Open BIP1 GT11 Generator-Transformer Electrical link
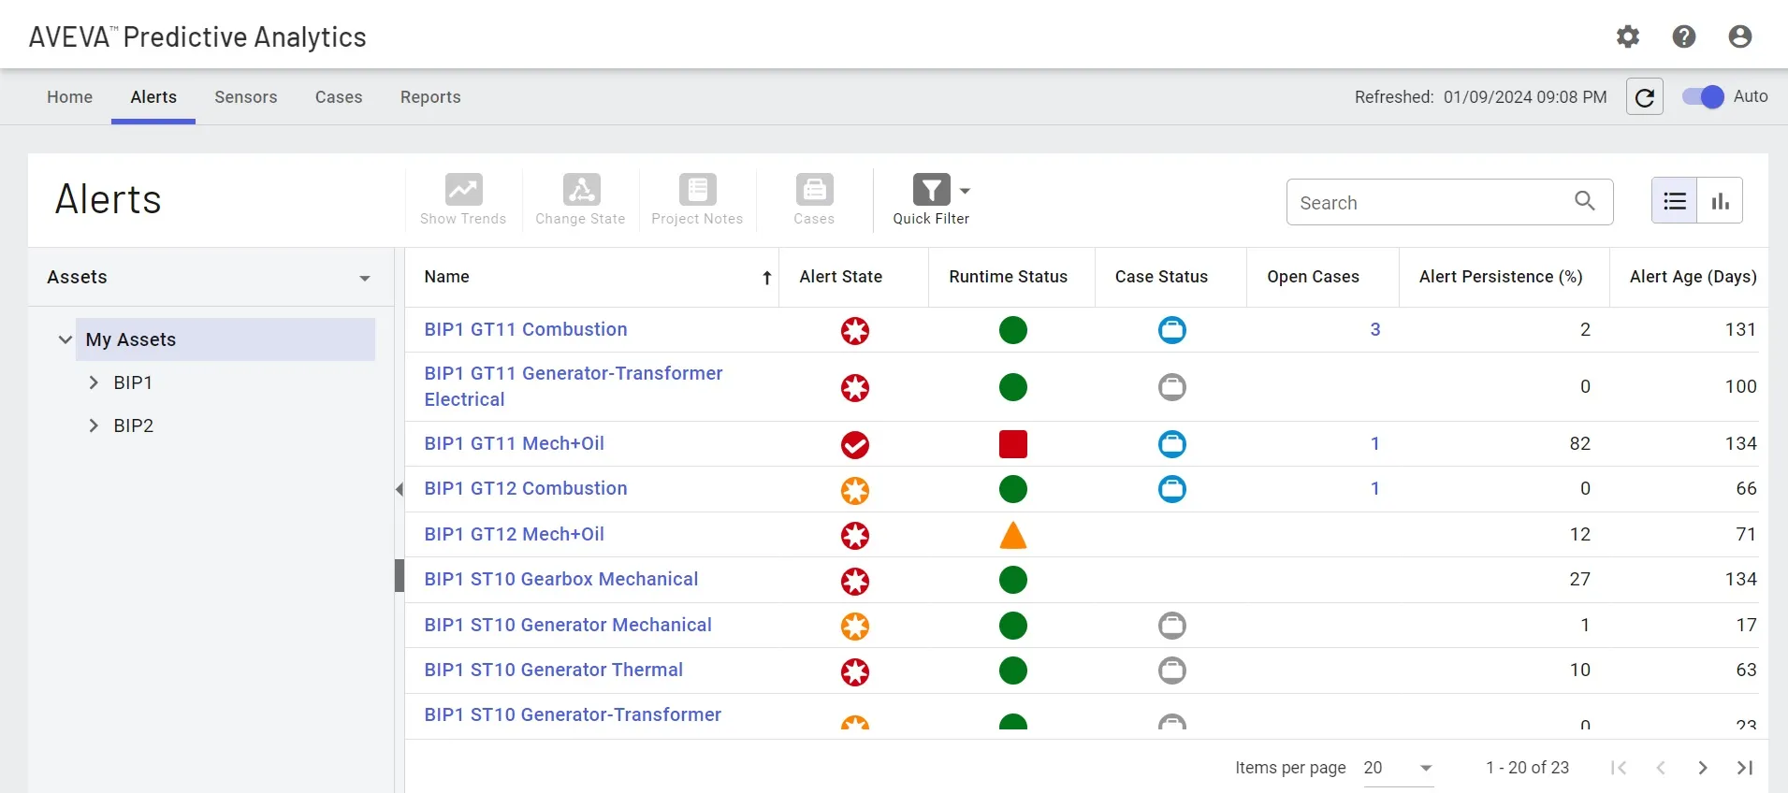Viewport: 1788px width, 793px height. click(574, 386)
